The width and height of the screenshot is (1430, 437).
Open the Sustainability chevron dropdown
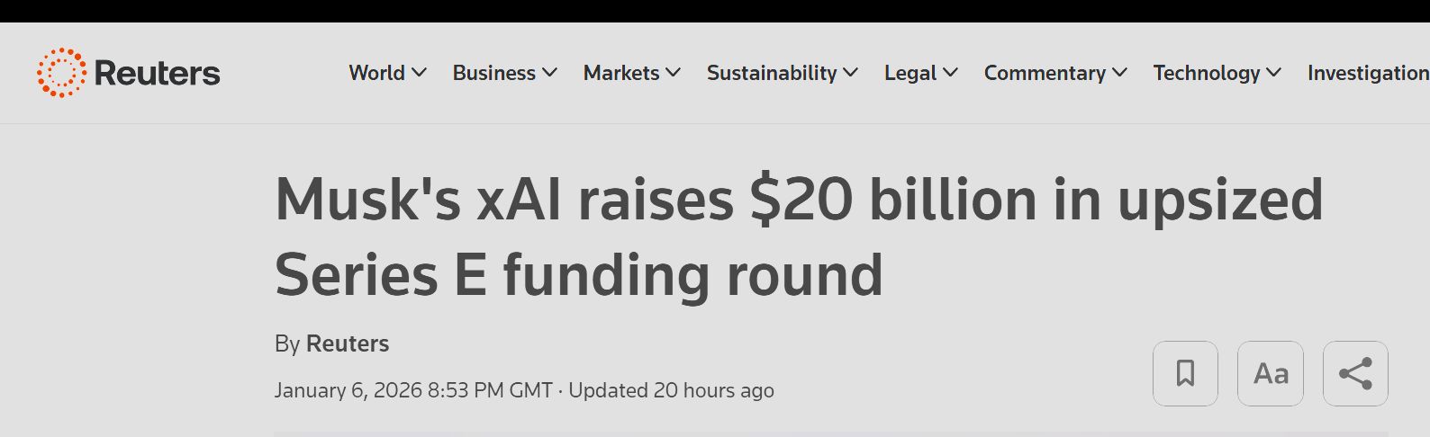[x=850, y=73]
